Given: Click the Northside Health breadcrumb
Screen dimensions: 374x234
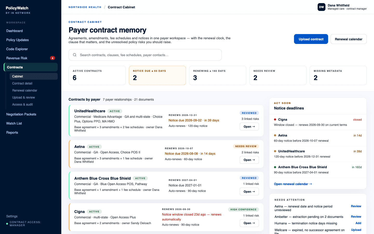Looking at the screenshot, I should click(x=85, y=7).
